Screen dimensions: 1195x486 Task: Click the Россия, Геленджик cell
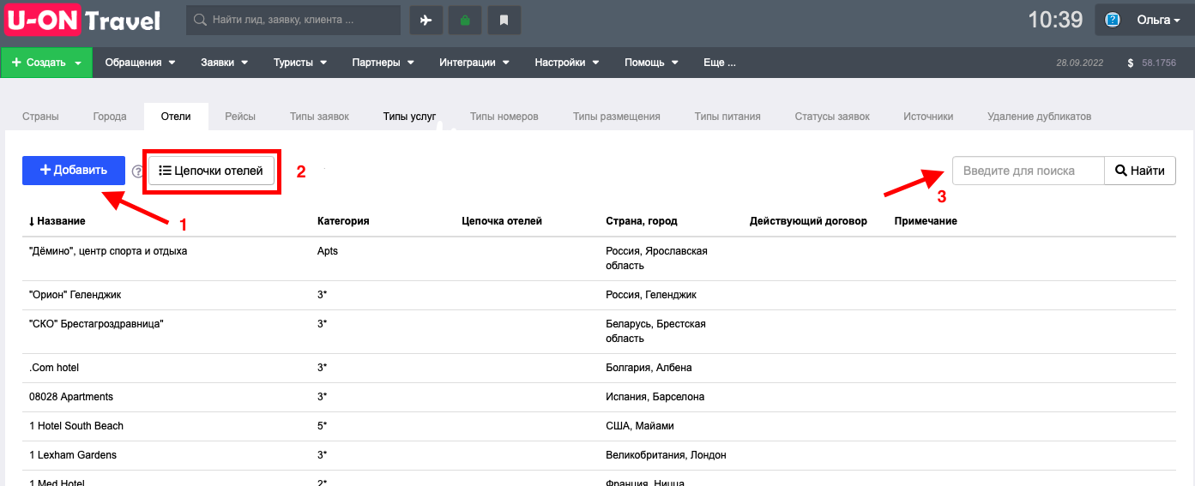tap(651, 295)
